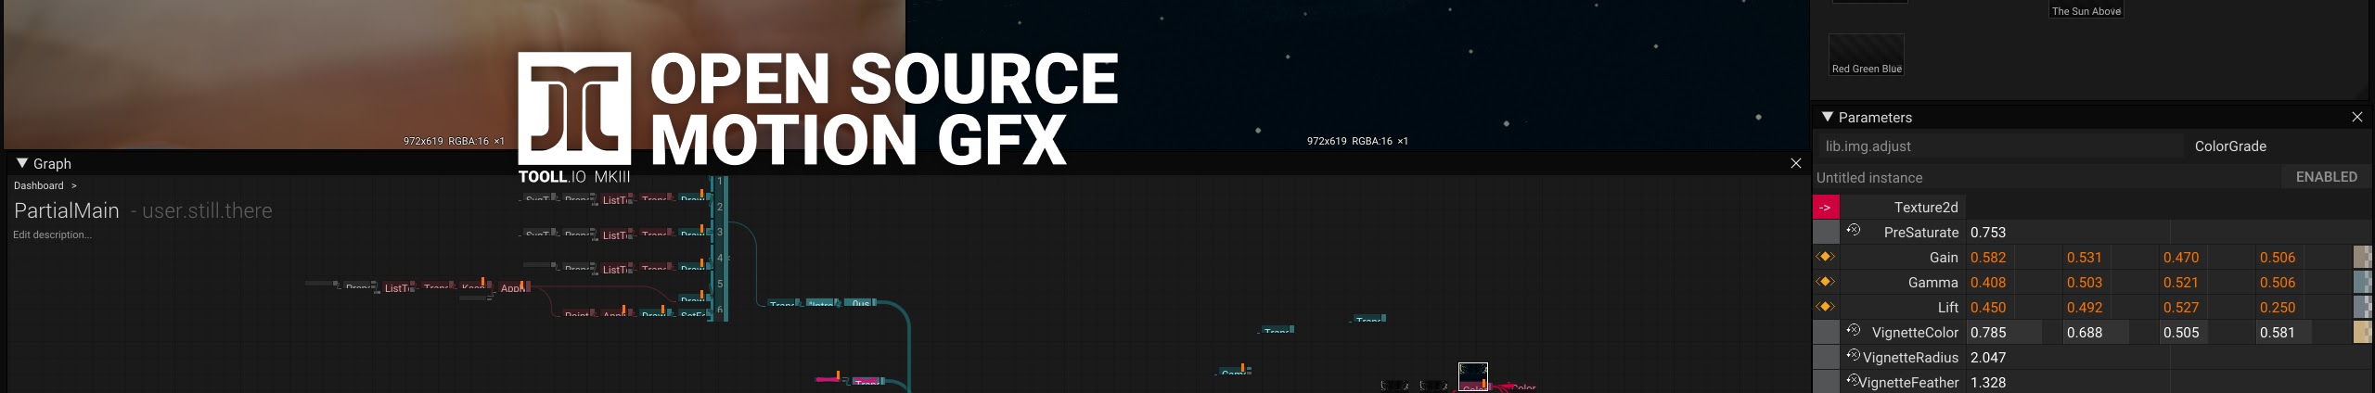Open the VignetteColor color swatch

[2362, 332]
